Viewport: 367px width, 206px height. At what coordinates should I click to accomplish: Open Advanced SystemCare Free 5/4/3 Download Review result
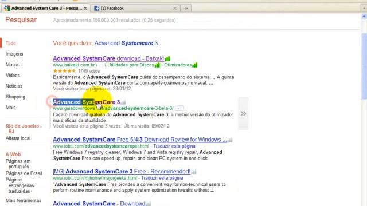click(140, 140)
